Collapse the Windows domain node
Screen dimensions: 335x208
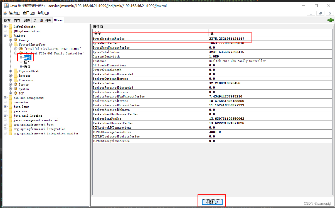point(5,35)
